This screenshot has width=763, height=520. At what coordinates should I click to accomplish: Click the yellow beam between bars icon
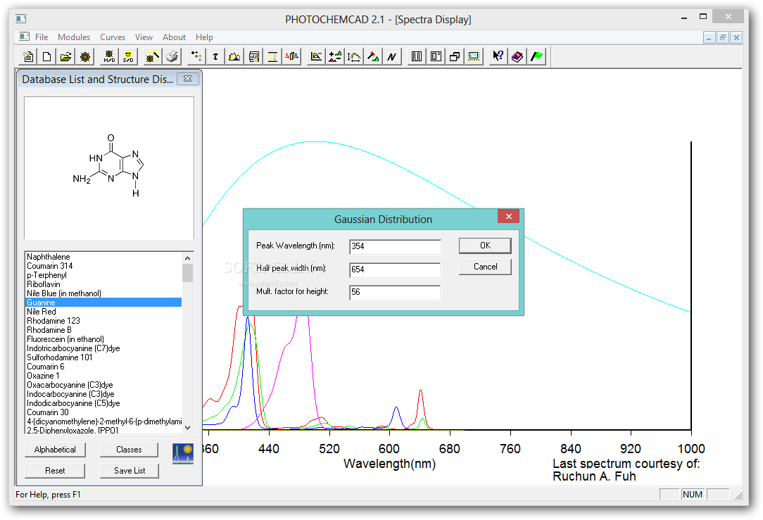click(x=272, y=57)
